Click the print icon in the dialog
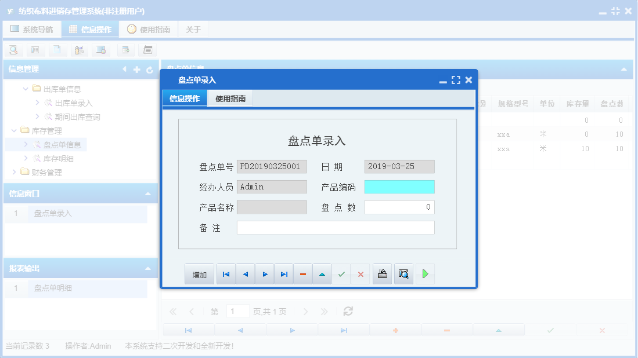 tap(382, 273)
